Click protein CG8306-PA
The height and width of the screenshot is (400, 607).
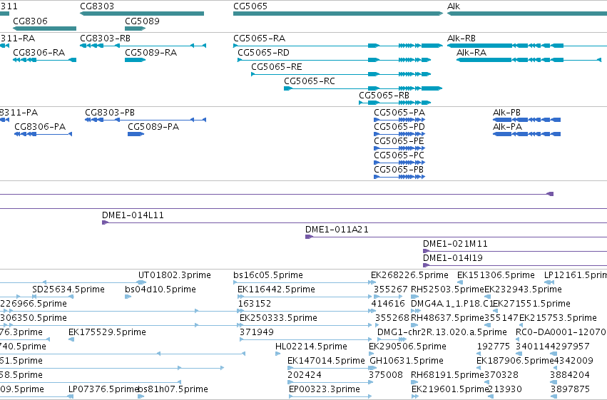pos(43,134)
